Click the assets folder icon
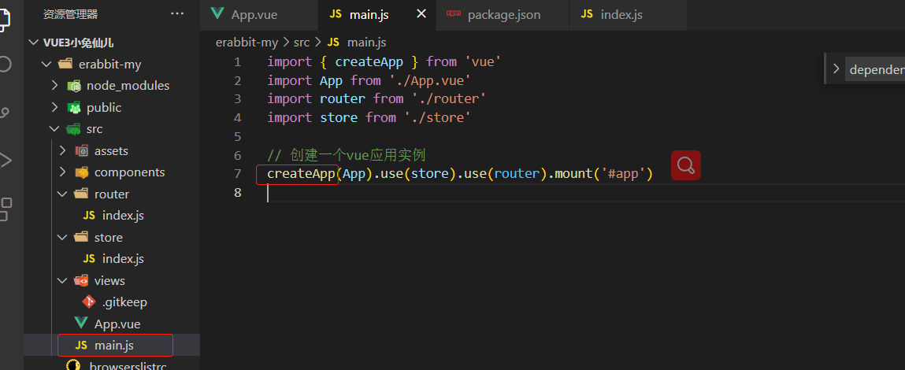This screenshot has width=905, height=370. [81, 150]
